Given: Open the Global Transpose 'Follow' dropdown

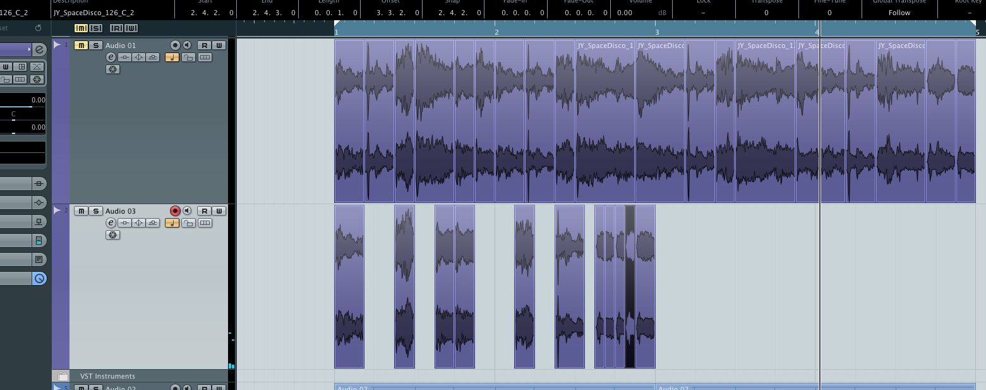Looking at the screenshot, I should [x=899, y=13].
